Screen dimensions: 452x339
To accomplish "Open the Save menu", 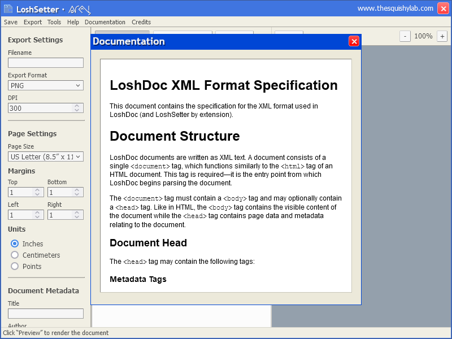I will click(11, 22).
